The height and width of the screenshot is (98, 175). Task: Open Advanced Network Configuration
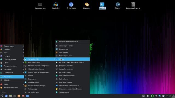[40, 66]
